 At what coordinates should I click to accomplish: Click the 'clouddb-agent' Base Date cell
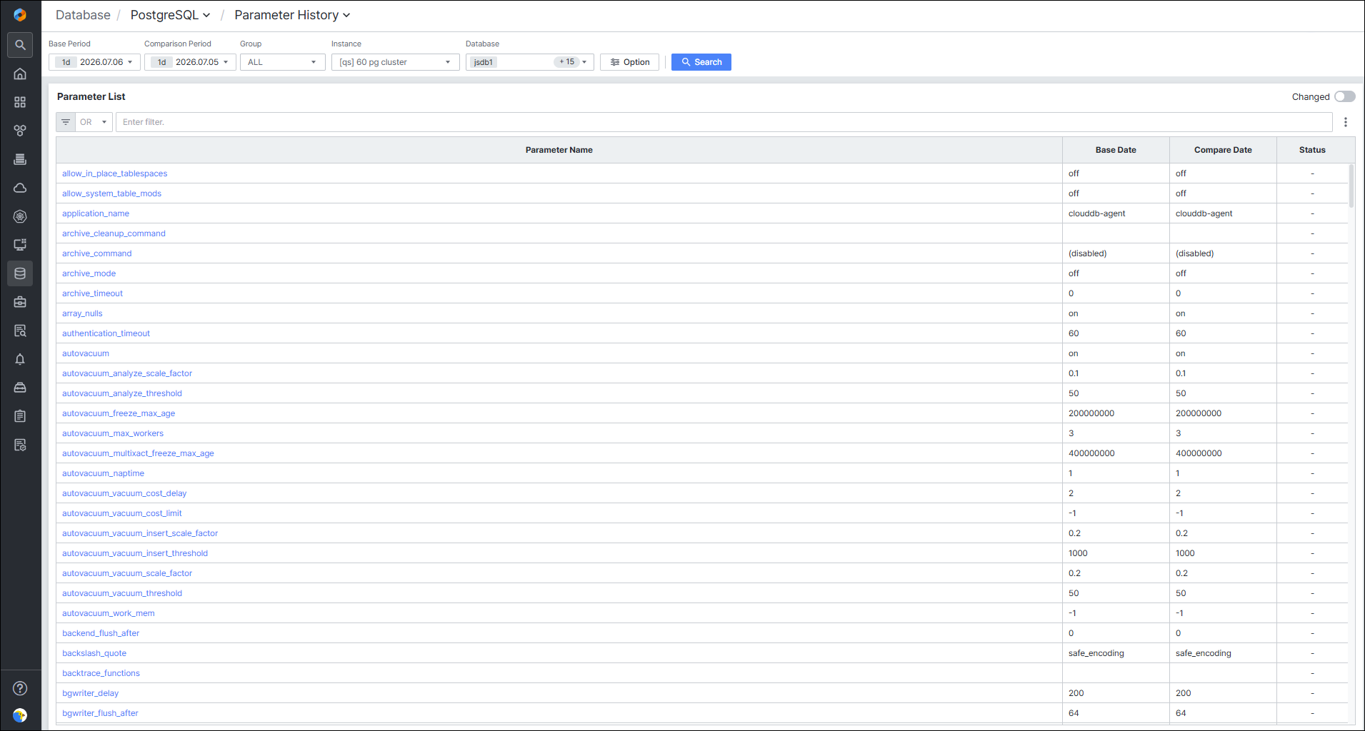click(1116, 213)
